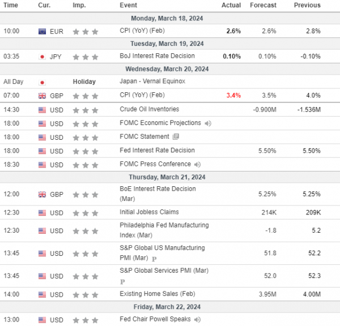This screenshot has width=340, height=326.
Task: Click the -1.536M previous value
Action: (x=309, y=110)
